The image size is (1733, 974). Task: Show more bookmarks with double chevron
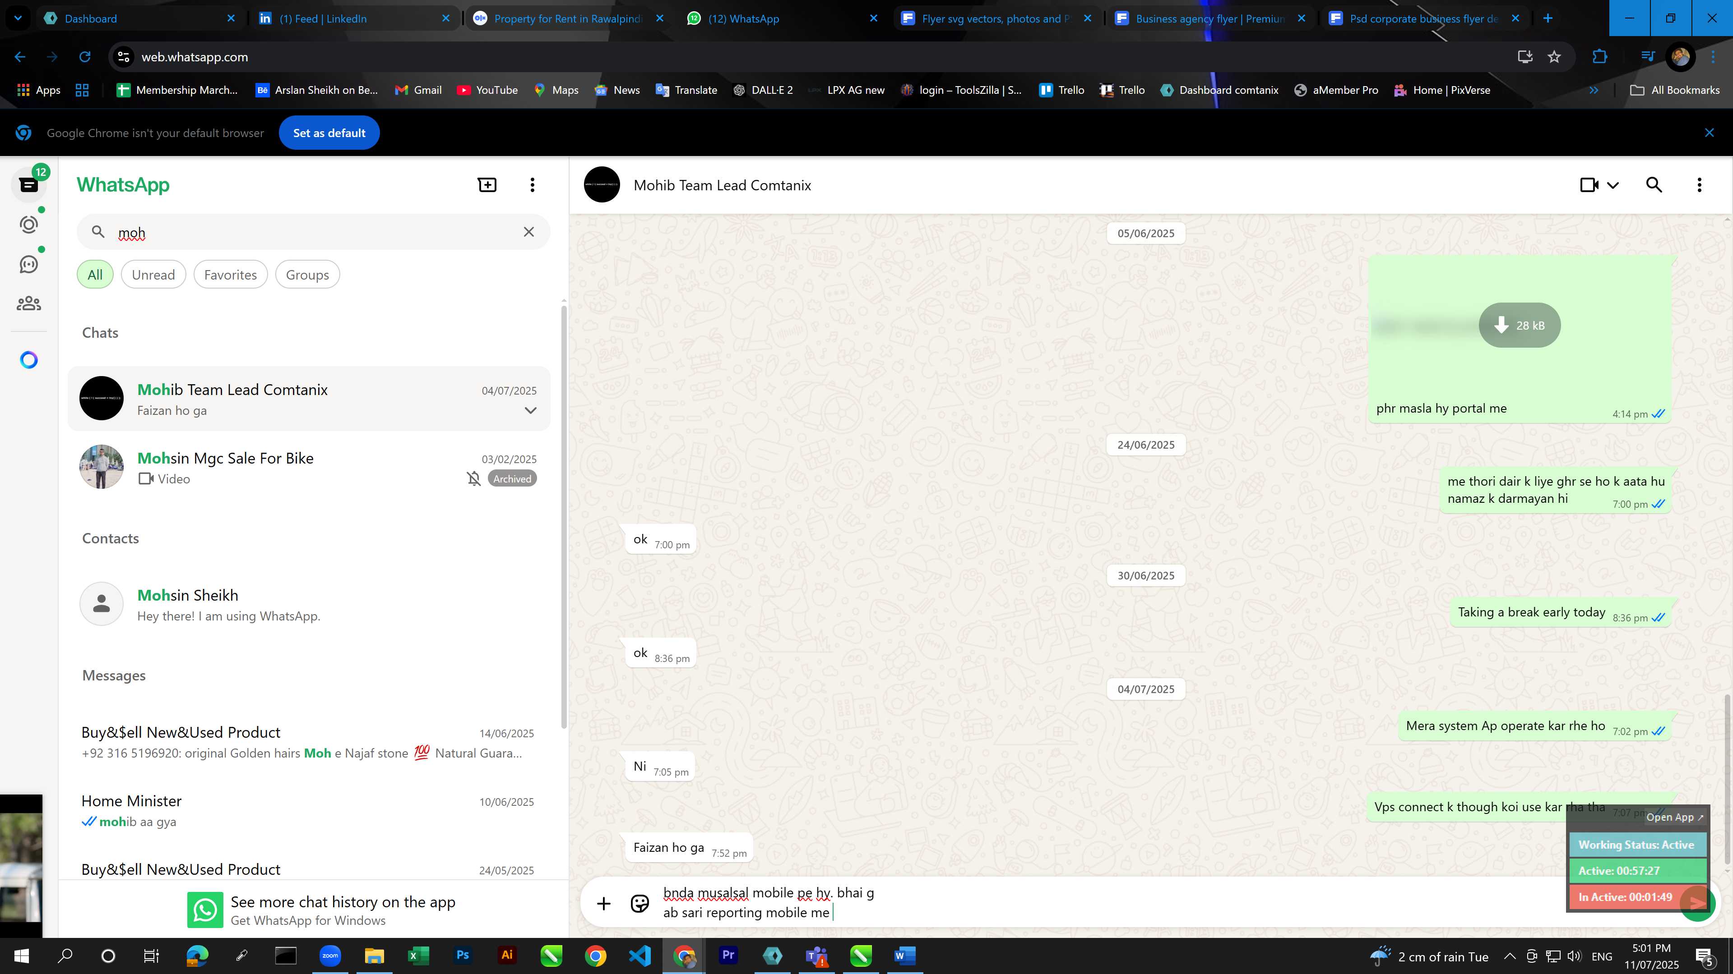pyautogui.click(x=1594, y=90)
